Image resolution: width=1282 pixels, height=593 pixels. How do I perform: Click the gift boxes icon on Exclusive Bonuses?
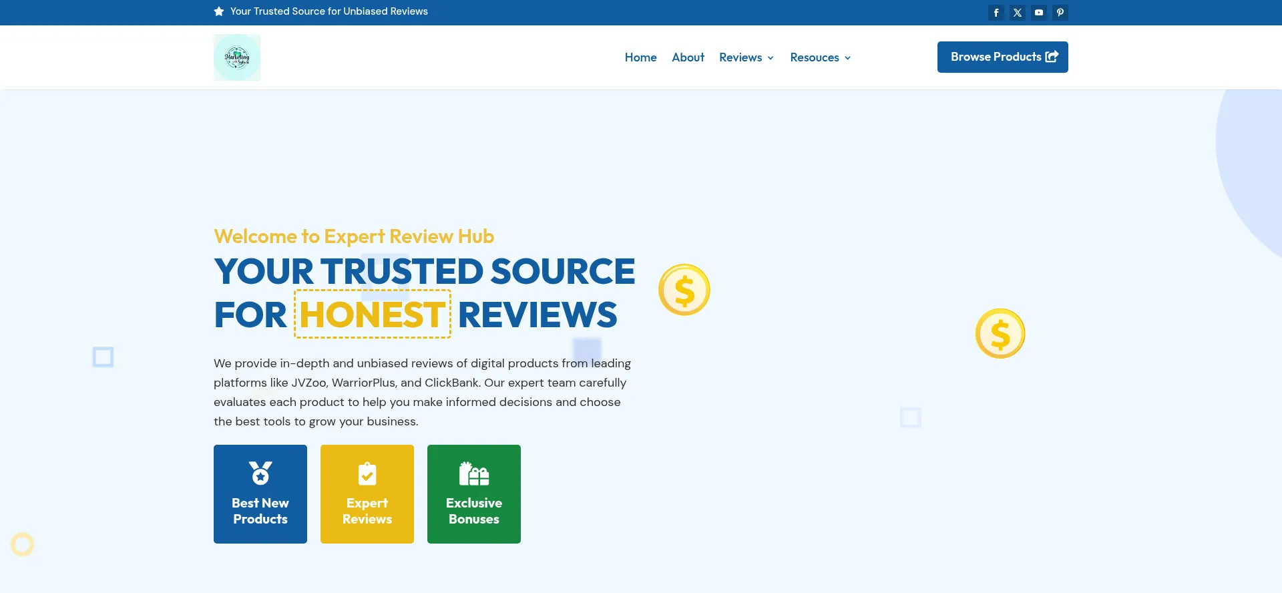pyautogui.click(x=474, y=473)
